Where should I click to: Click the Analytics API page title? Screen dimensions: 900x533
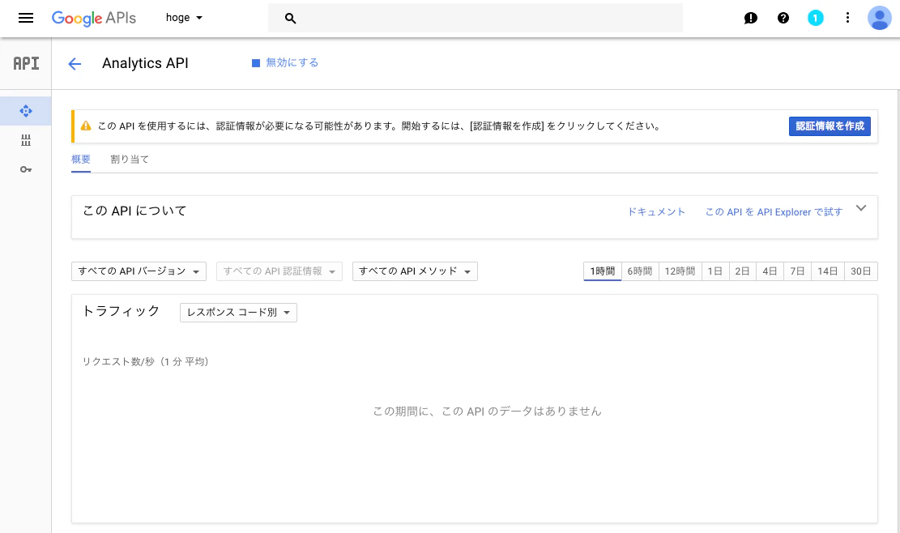pos(145,63)
